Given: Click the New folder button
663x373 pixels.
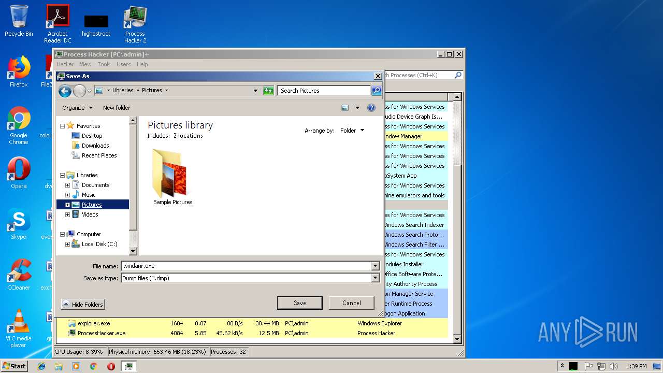Looking at the screenshot, I should point(117,108).
